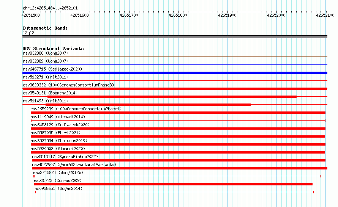Image resolution: width=338 pixels, height=207 pixels.
Task: Click the gray 12q12 cytogenetic band bar
Action: (x=175, y=37)
